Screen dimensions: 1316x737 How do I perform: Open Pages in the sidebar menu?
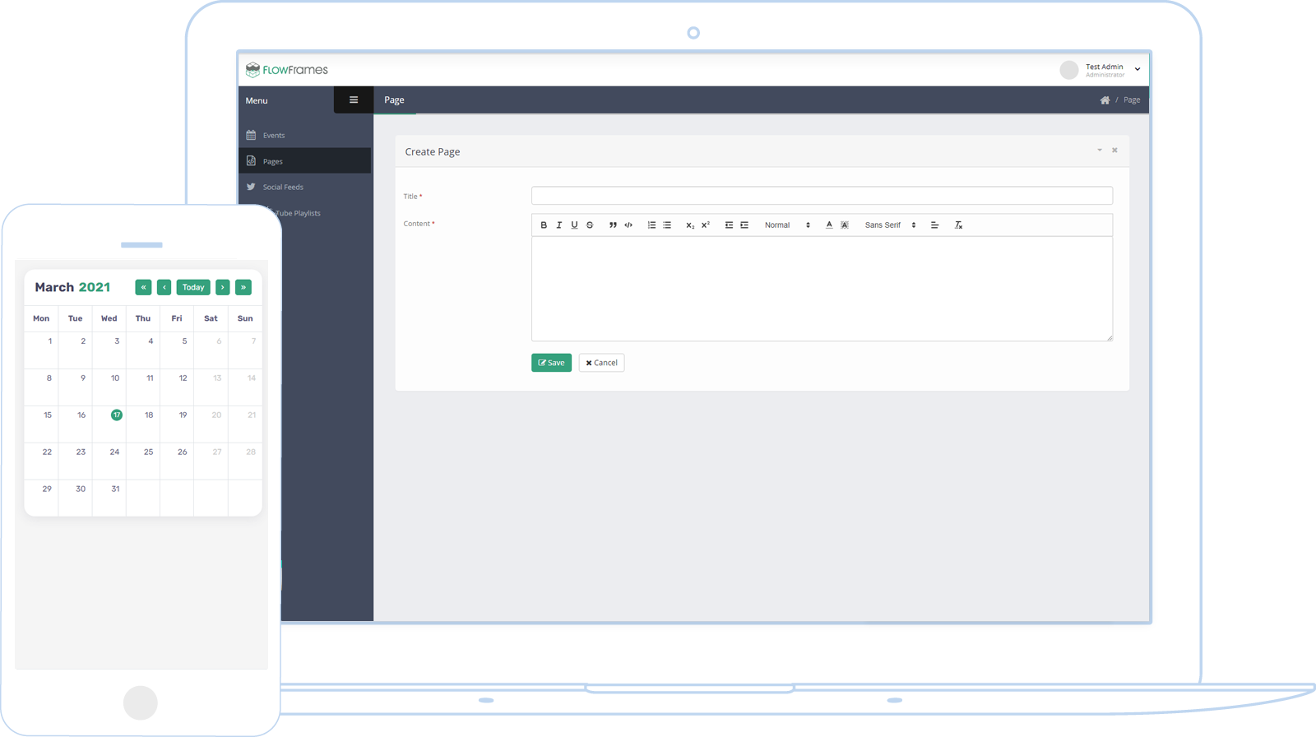click(x=305, y=161)
